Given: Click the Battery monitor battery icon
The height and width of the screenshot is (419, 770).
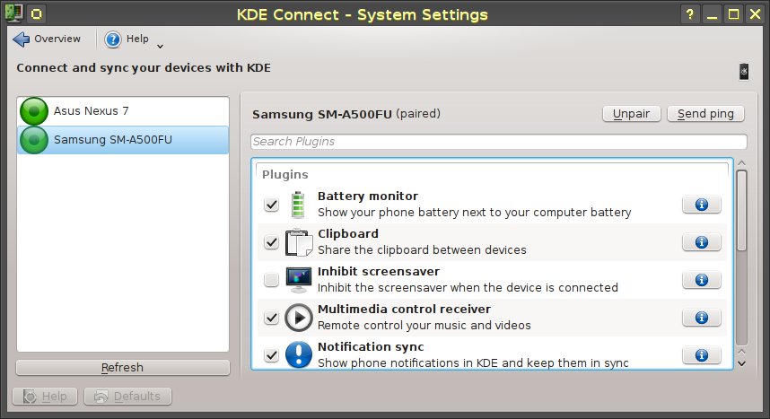Looking at the screenshot, I should point(298,205).
